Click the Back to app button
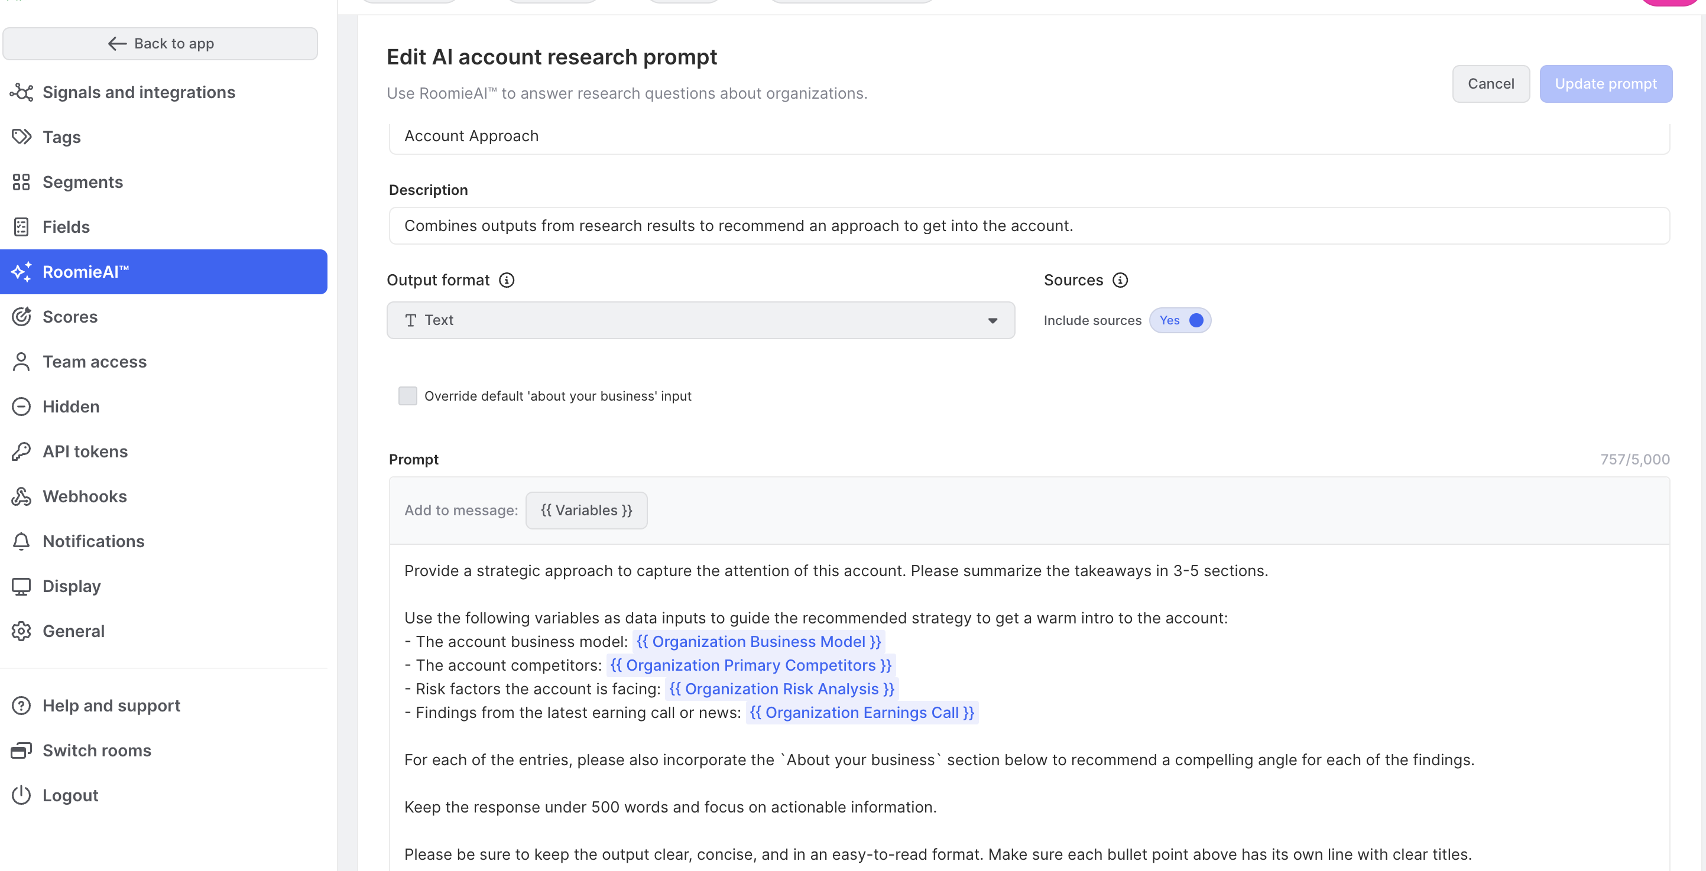This screenshot has width=1706, height=871. pos(160,44)
